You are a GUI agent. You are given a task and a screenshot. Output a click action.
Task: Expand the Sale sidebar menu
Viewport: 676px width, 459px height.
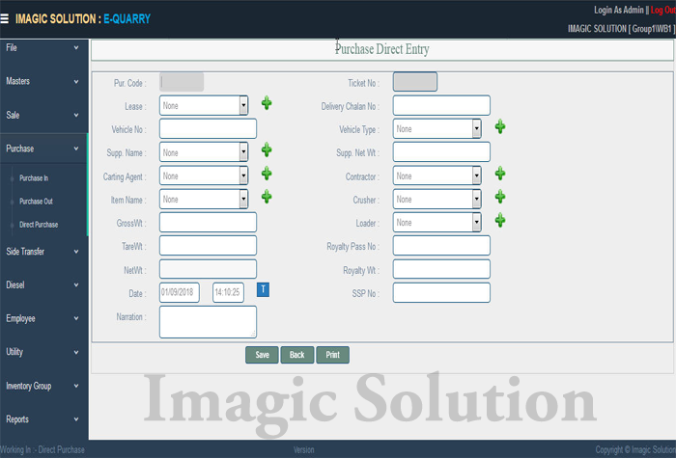(43, 115)
